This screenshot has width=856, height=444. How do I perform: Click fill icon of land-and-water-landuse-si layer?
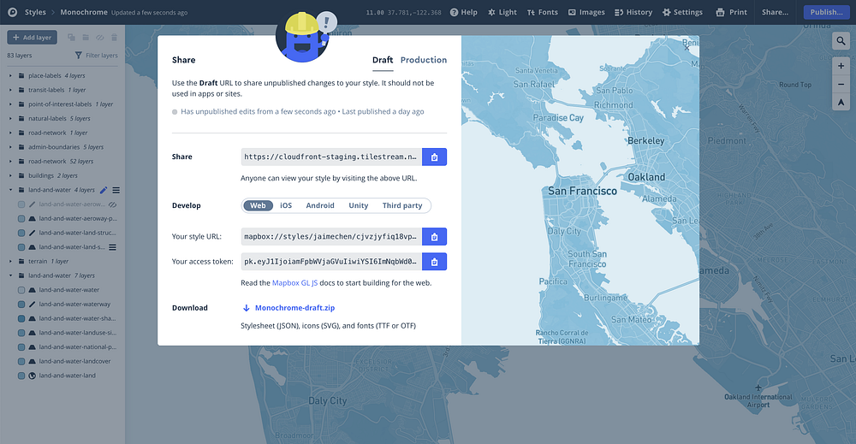point(33,333)
